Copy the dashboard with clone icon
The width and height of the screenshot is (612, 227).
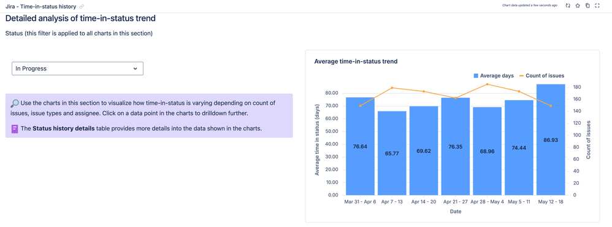point(587,6)
